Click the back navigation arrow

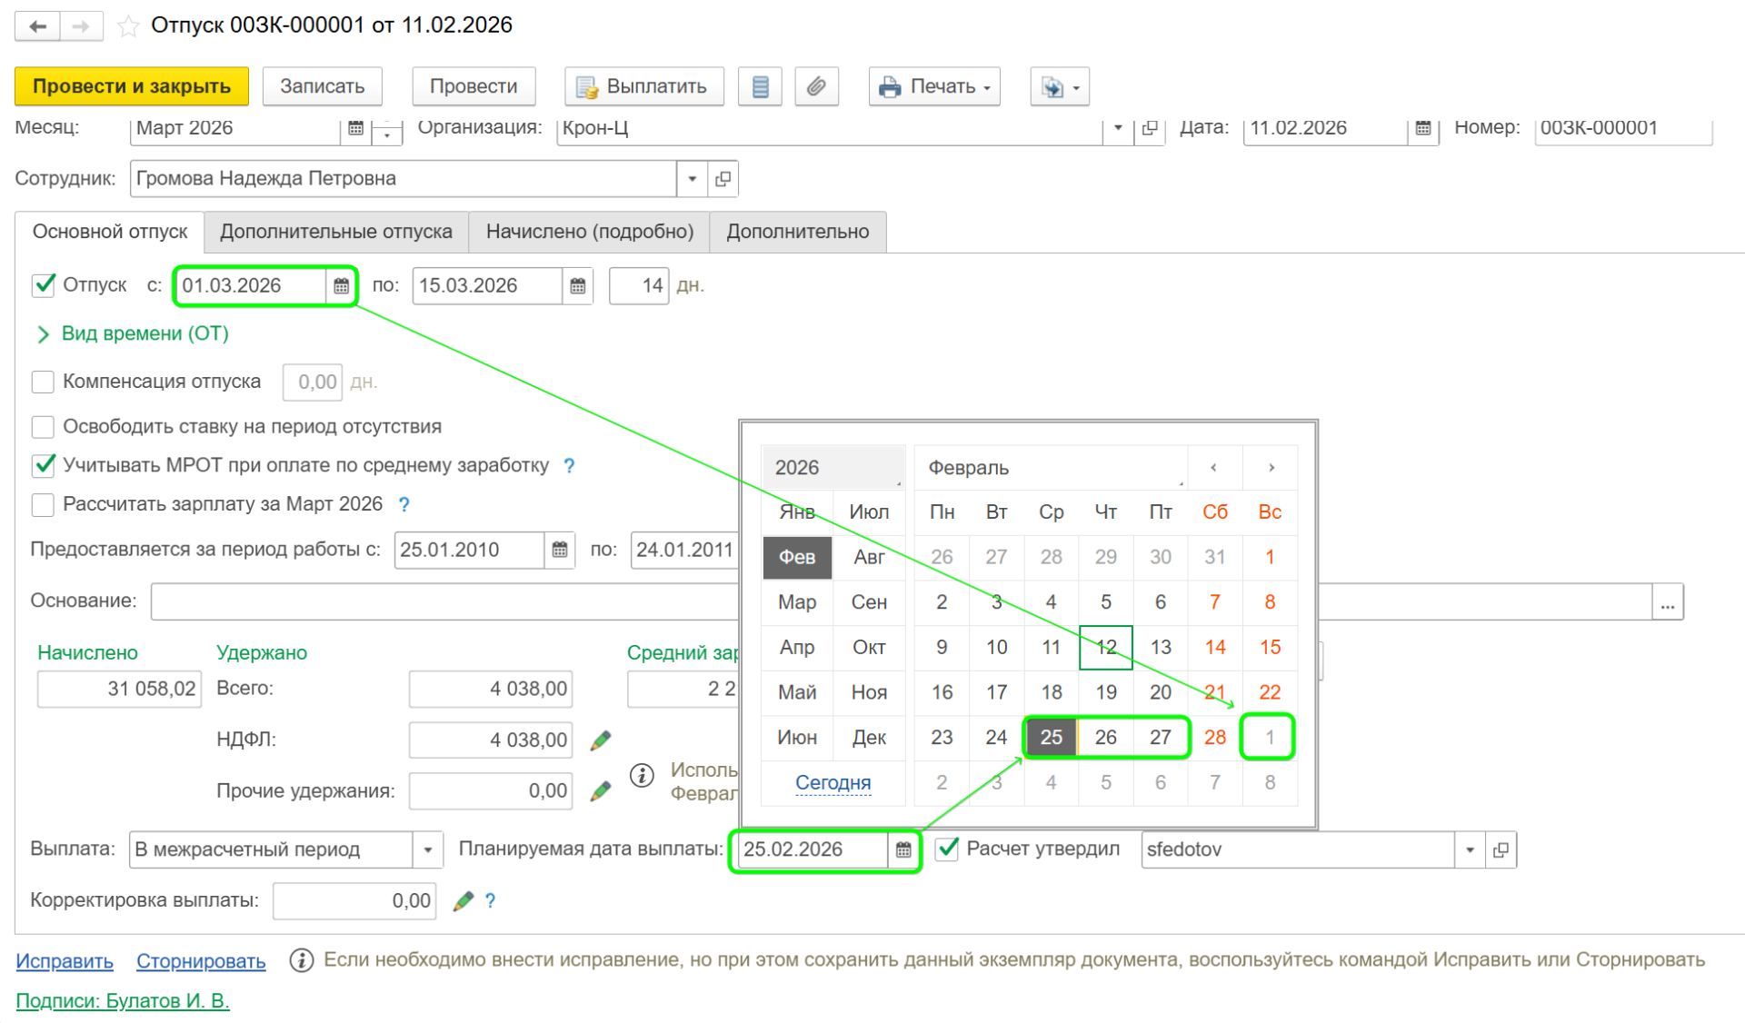38,25
